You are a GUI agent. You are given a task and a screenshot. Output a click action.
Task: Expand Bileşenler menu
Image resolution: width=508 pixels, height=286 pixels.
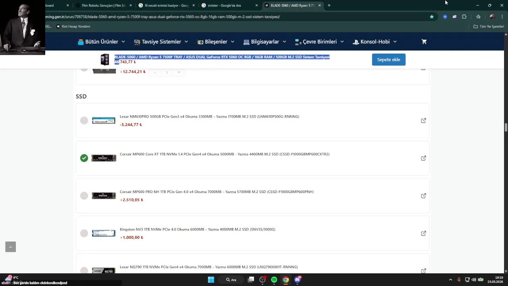tap(216, 42)
